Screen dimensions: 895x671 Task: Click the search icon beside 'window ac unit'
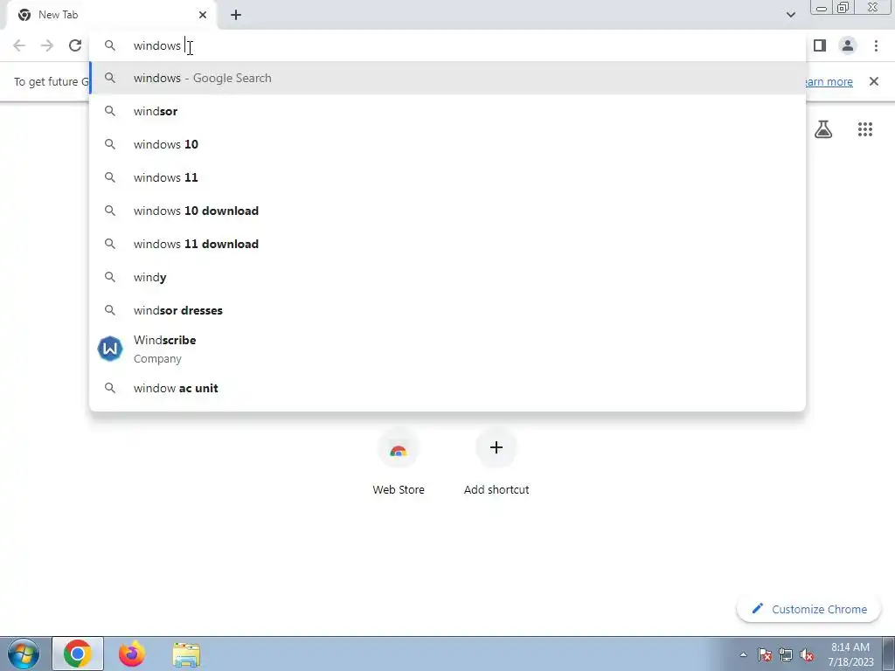(110, 388)
